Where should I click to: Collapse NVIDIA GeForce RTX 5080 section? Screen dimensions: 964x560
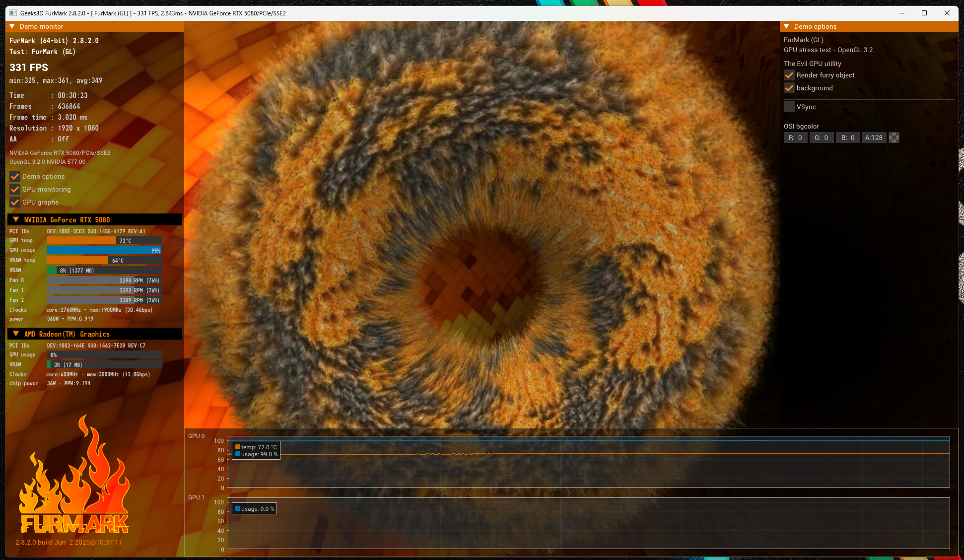16,219
